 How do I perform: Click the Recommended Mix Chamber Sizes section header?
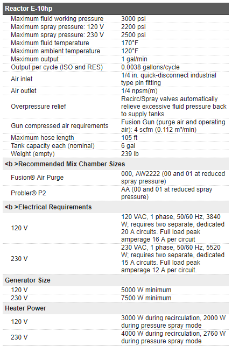65,164
